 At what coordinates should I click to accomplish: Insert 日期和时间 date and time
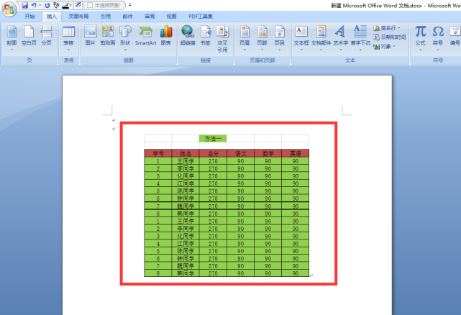(390, 37)
